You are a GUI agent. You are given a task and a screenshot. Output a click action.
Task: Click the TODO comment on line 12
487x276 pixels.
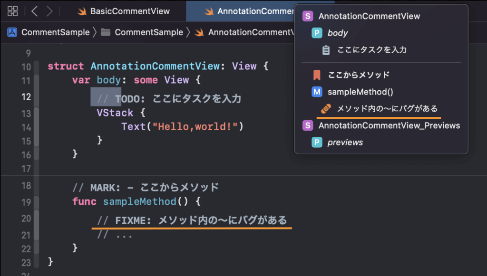(x=169, y=99)
